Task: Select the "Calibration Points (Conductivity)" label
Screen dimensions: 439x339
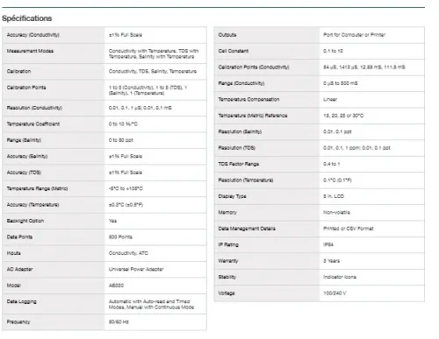Action: [x=254, y=67]
